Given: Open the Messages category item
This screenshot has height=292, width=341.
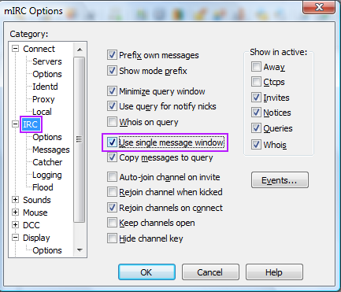Looking at the screenshot, I should click(51, 150).
